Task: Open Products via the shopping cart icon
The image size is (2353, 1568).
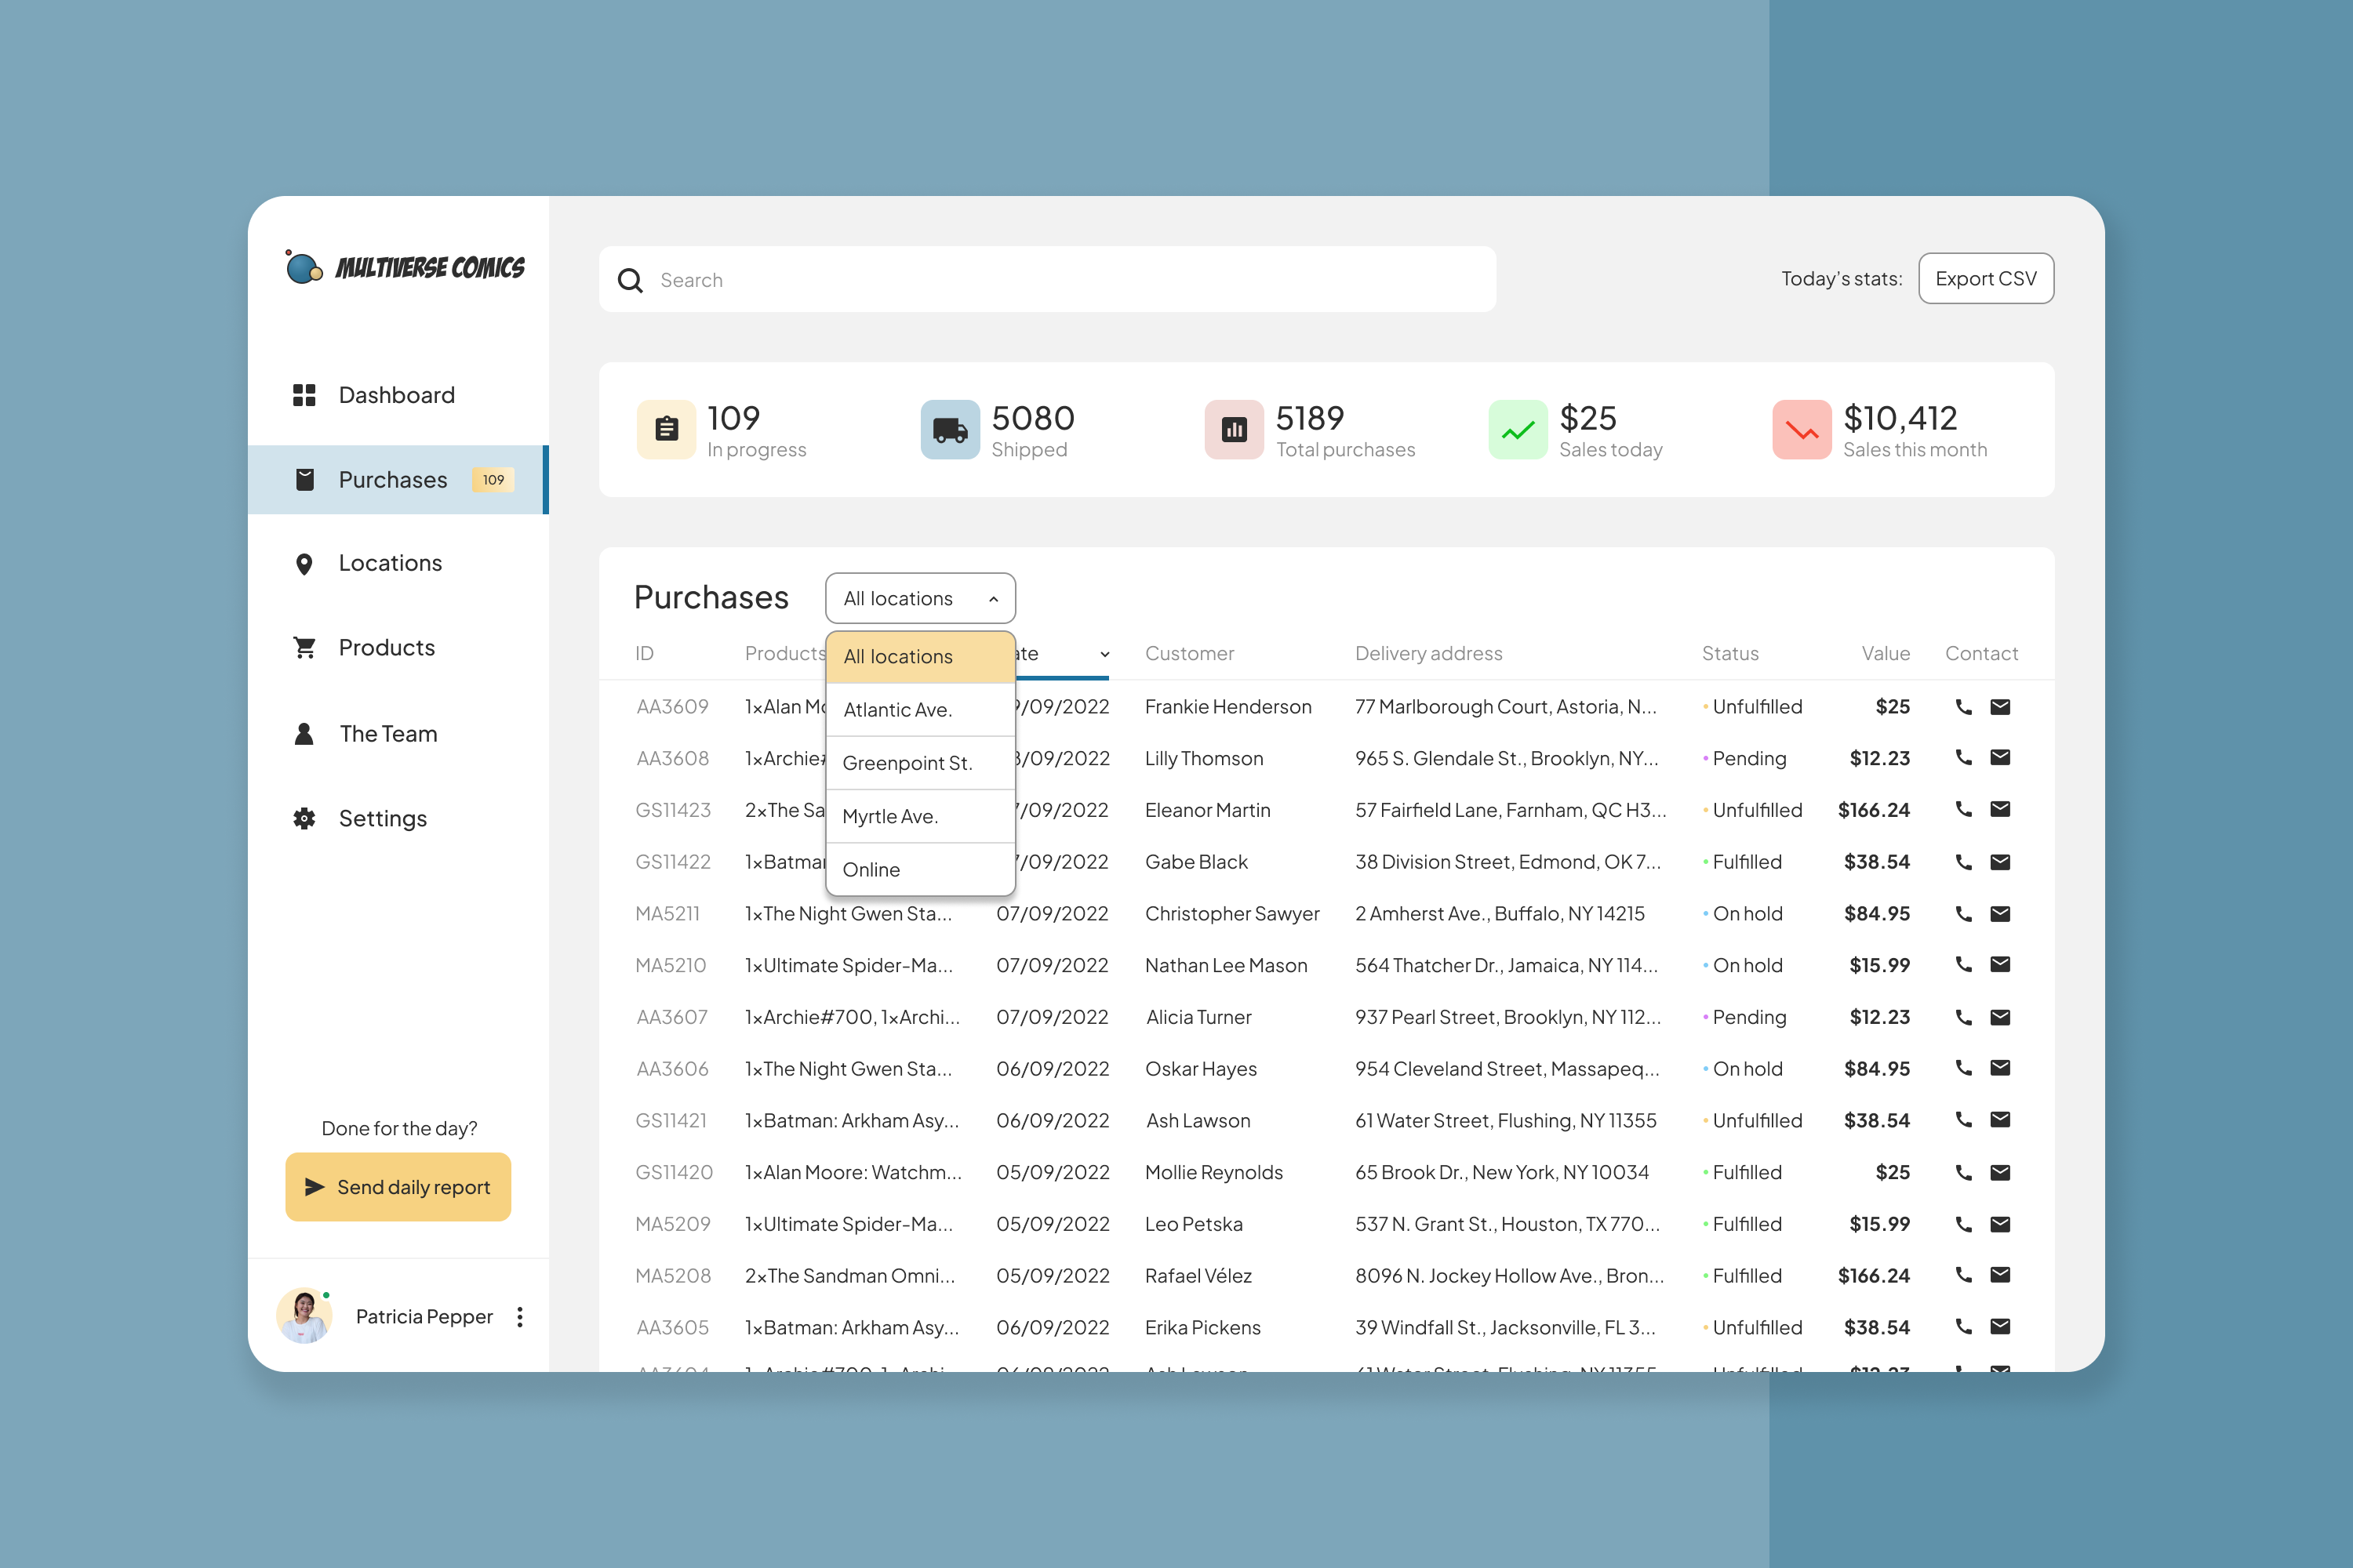Action: pos(304,648)
